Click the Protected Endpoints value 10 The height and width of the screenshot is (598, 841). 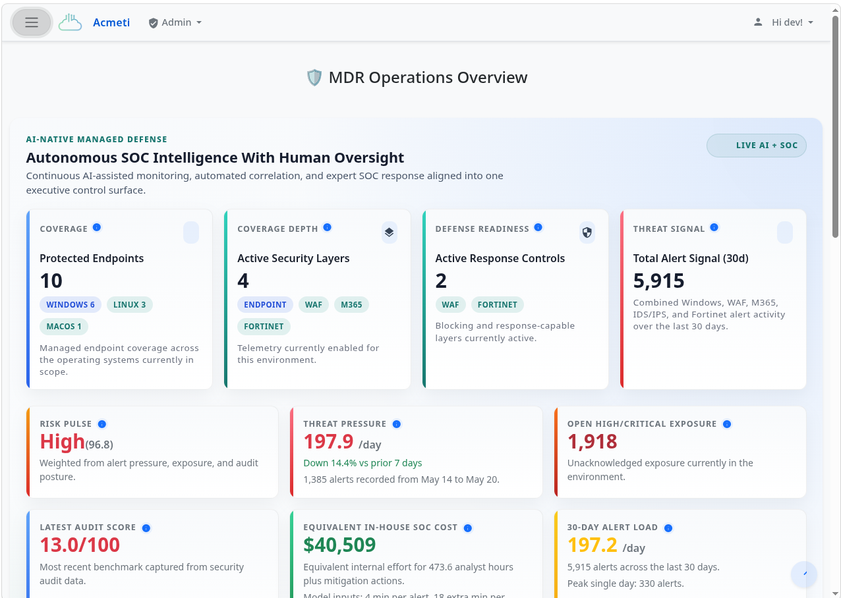click(51, 281)
